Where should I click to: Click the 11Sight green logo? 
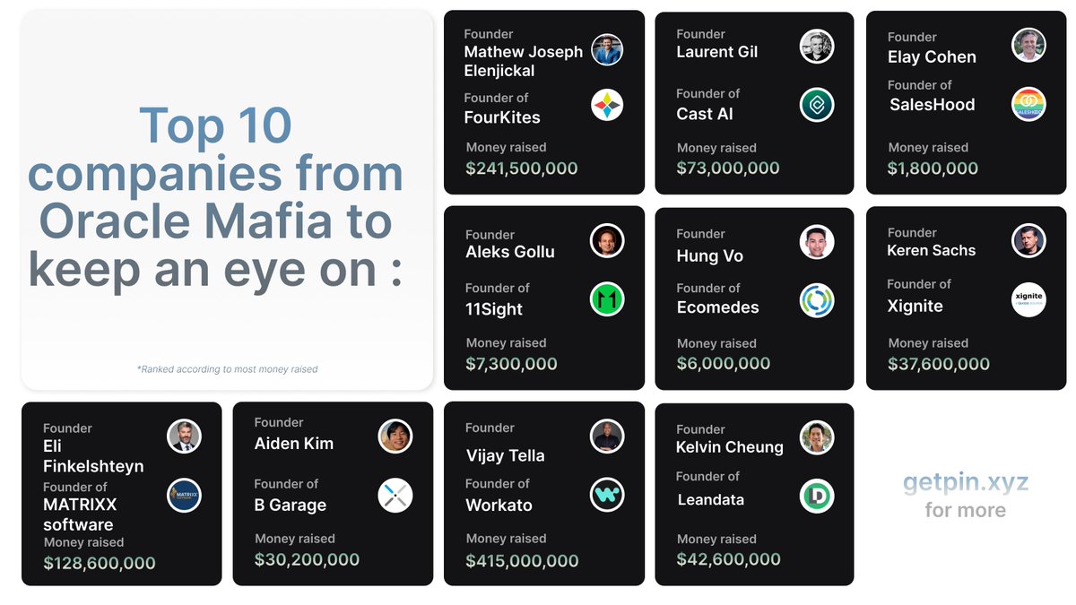click(607, 299)
